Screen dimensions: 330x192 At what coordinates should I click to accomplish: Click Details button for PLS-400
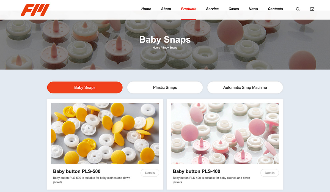(269, 173)
